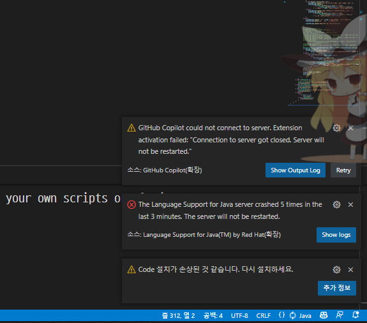Select the UTF-8 encoding indicator
This screenshot has height=323, width=367.
point(239,316)
